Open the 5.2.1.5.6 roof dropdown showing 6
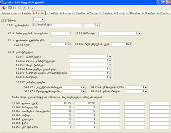Screen dimensions: 171x133 click(x=110, y=77)
